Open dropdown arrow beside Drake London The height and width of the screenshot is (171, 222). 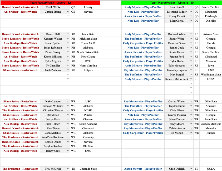68,102
